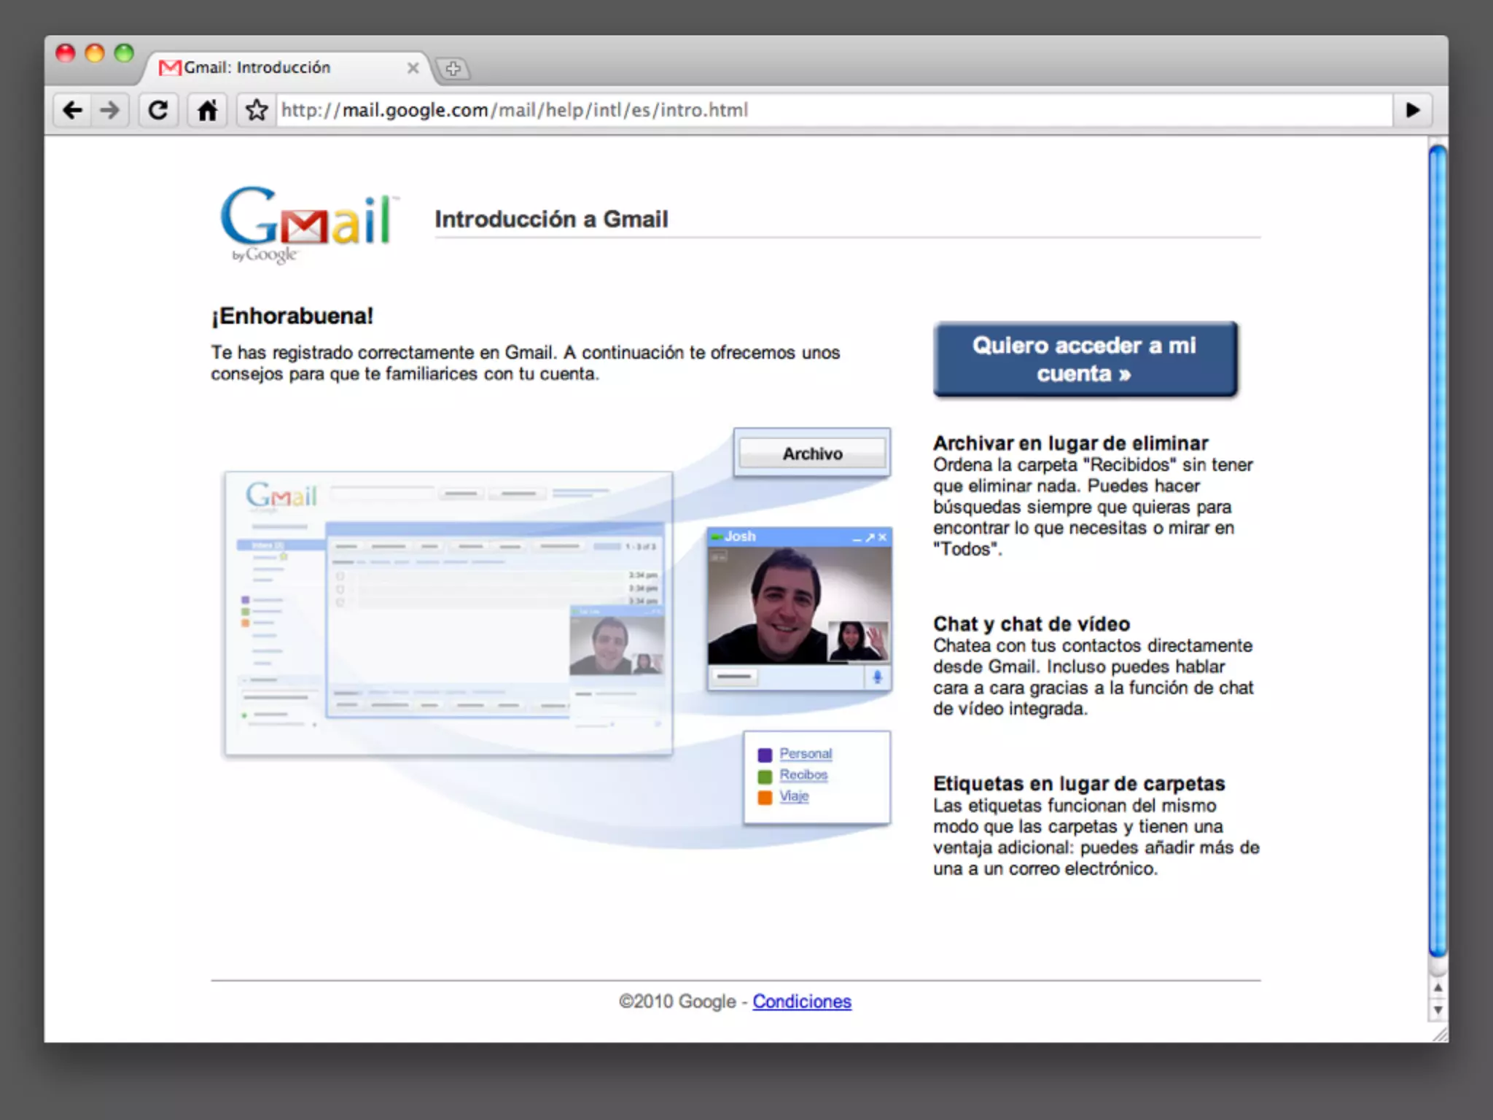Screen dimensions: 1493x1120
Task: Close the Gmail: Introducción tab
Action: pos(413,68)
